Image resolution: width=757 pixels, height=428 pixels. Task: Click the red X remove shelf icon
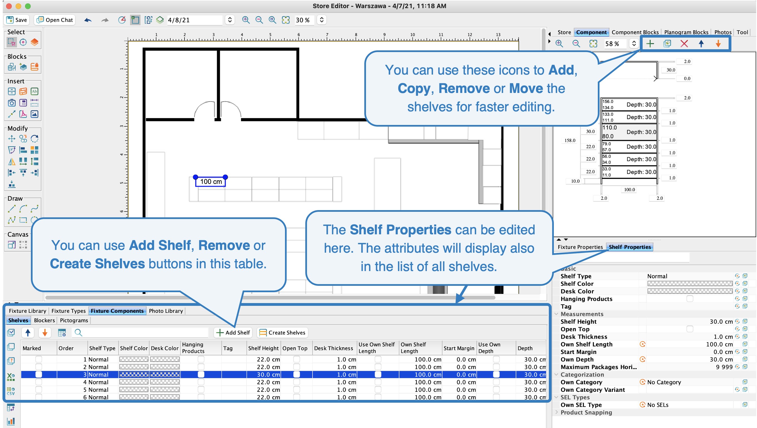tap(684, 43)
